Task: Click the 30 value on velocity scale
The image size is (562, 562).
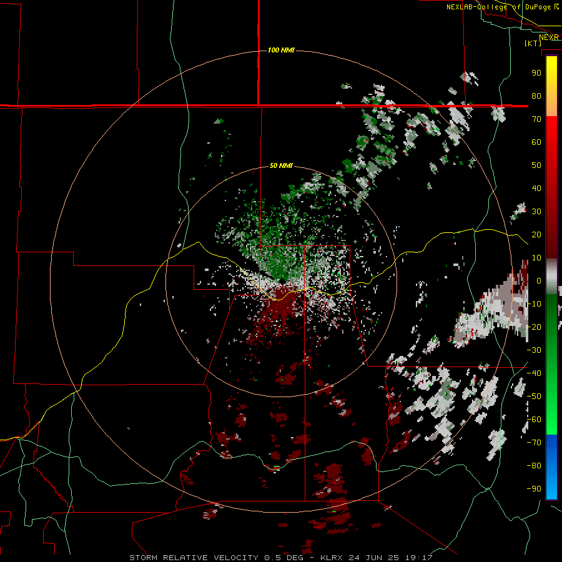Action: [536, 212]
